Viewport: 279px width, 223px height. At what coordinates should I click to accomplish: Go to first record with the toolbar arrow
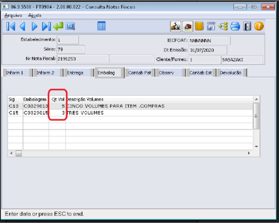tap(11, 27)
